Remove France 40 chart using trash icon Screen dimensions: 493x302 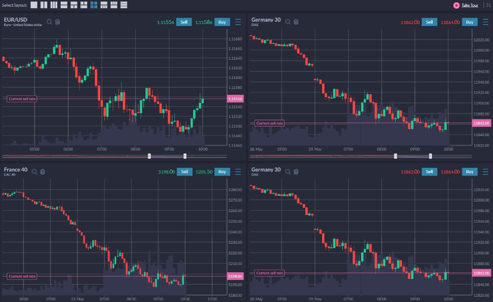pos(42,172)
